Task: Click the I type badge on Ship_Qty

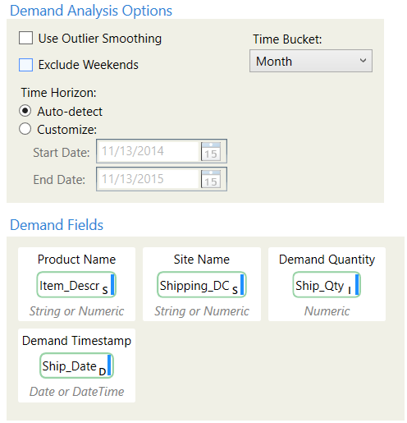Action: click(x=350, y=290)
